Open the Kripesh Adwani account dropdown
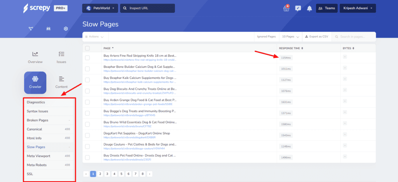The width and height of the screenshot is (398, 182). tap(358, 8)
